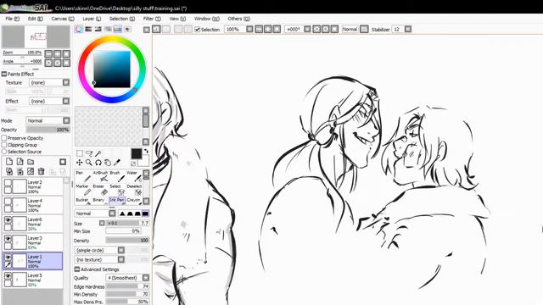543x305 pixels.
Task: Click the navigator canvas thumbnail
Action: 36,36
